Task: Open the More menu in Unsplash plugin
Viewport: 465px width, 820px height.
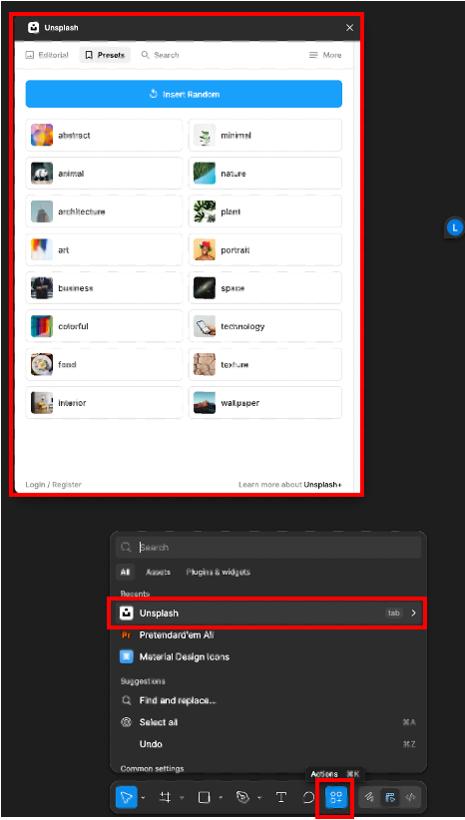Action: coord(325,55)
